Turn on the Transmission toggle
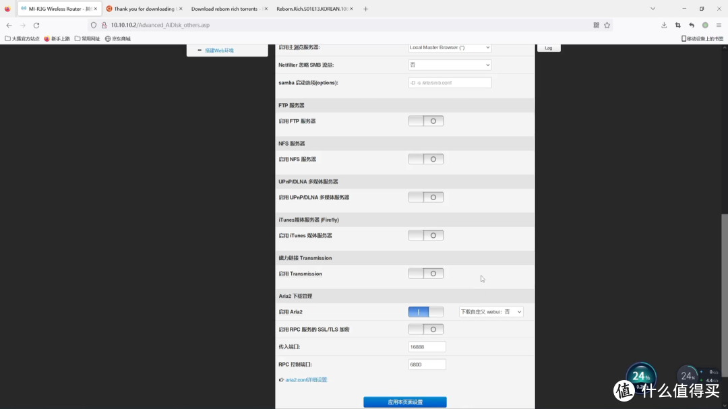The height and width of the screenshot is (409, 728). pyautogui.click(x=425, y=274)
